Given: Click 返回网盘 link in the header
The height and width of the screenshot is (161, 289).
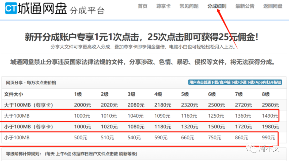Looking at the screenshot, I should coord(273,6).
